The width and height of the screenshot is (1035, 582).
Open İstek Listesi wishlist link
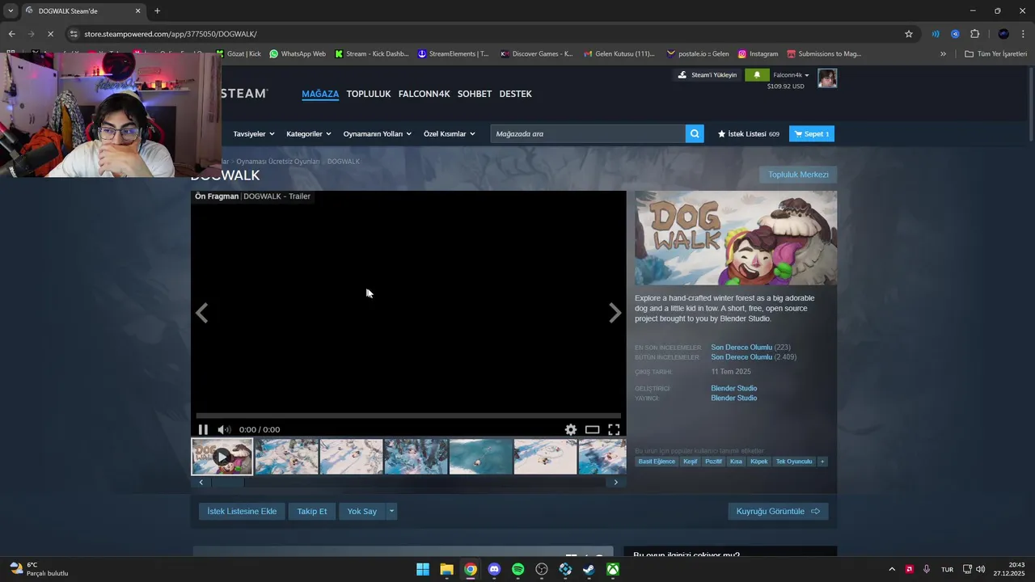pos(748,134)
